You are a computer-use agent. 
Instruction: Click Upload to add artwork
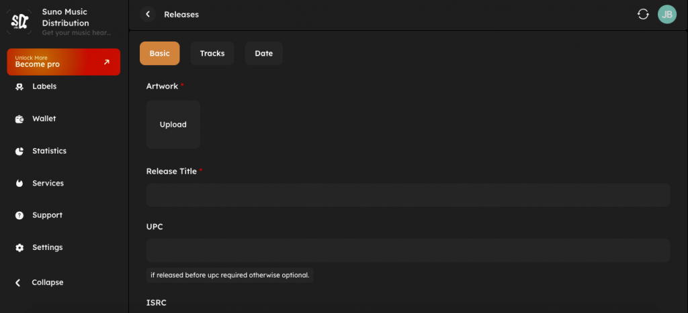coord(173,125)
